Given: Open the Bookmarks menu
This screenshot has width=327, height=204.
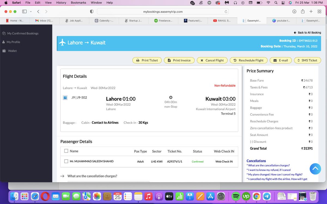Looking at the screenshot, I should [78, 3].
